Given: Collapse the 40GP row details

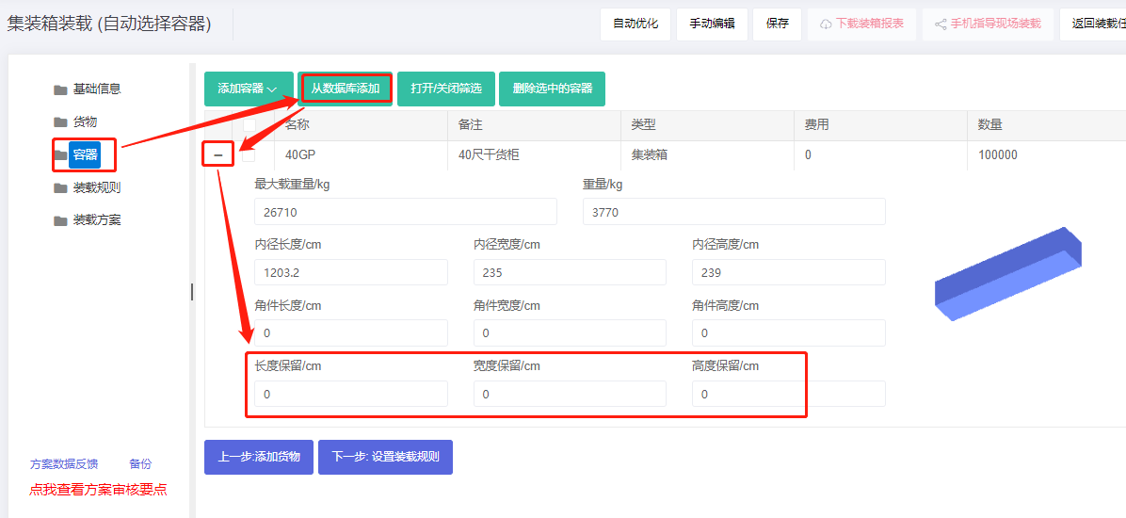Looking at the screenshot, I should (x=218, y=155).
